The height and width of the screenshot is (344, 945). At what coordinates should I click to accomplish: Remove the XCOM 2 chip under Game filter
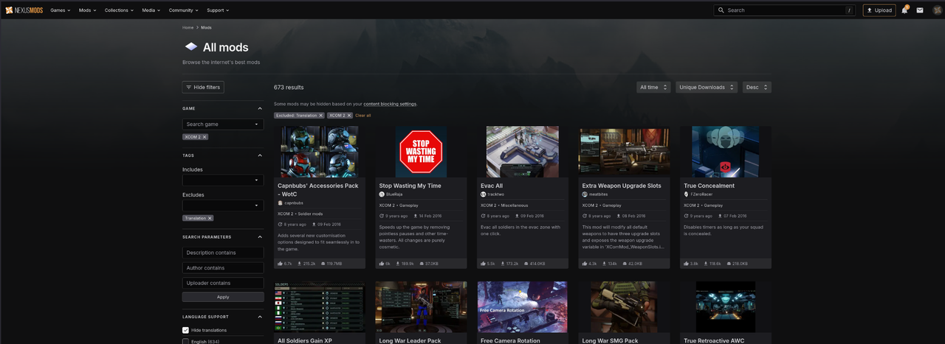[x=205, y=137]
